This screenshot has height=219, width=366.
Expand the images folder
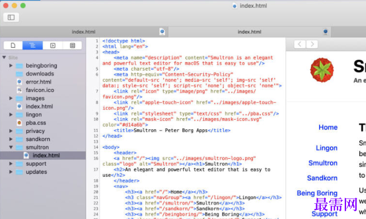(x=11, y=98)
